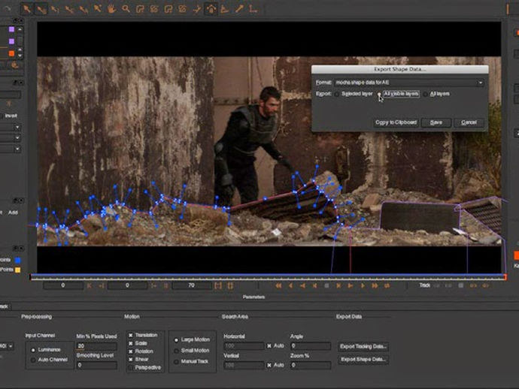519x389 pixels.
Task: Enable the Perspective checkbox
Action: pyautogui.click(x=130, y=367)
